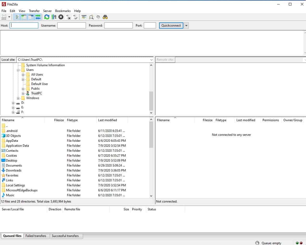This screenshot has height=245, width=306.
Task: Click the Process queue toolbar icon
Action: click(x=54, y=17)
